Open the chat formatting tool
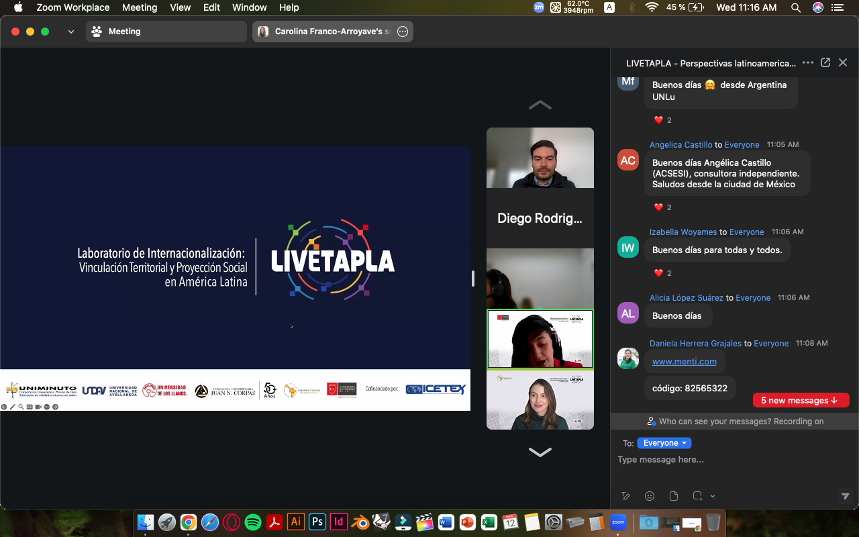This screenshot has height=537, width=859. coord(625,496)
